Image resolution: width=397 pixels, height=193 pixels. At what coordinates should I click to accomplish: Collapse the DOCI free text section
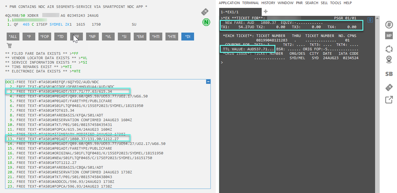coord(208,82)
